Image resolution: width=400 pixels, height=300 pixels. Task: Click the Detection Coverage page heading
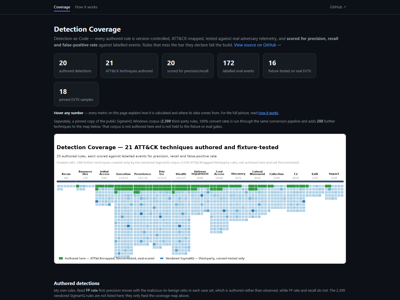pyautogui.click(x=87, y=29)
